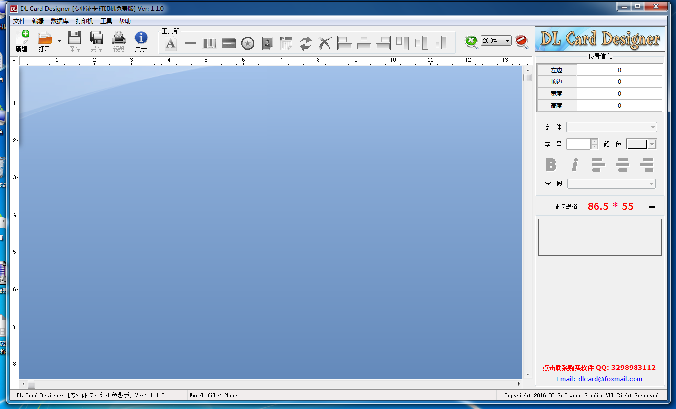Click the rotate arrows icon
676x409 pixels.
(x=306, y=43)
